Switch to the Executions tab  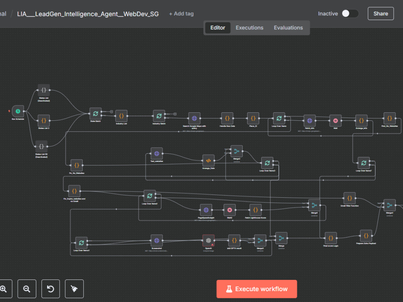click(249, 28)
